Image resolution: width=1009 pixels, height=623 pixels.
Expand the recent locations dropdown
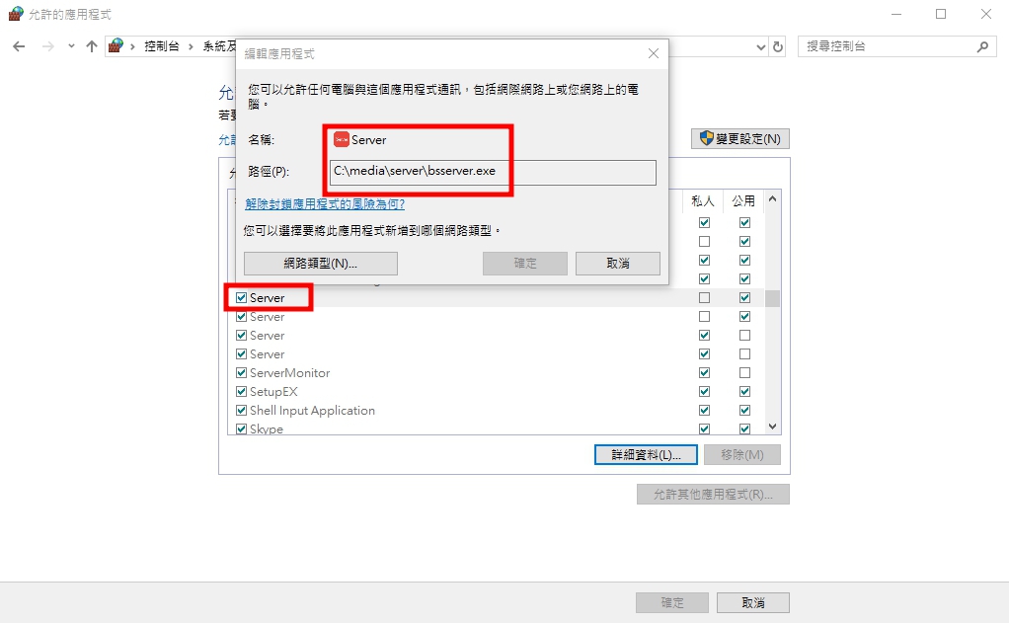(x=71, y=46)
